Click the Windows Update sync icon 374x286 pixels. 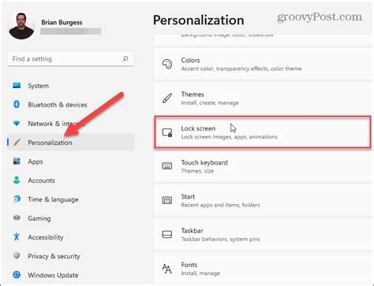coord(17,275)
